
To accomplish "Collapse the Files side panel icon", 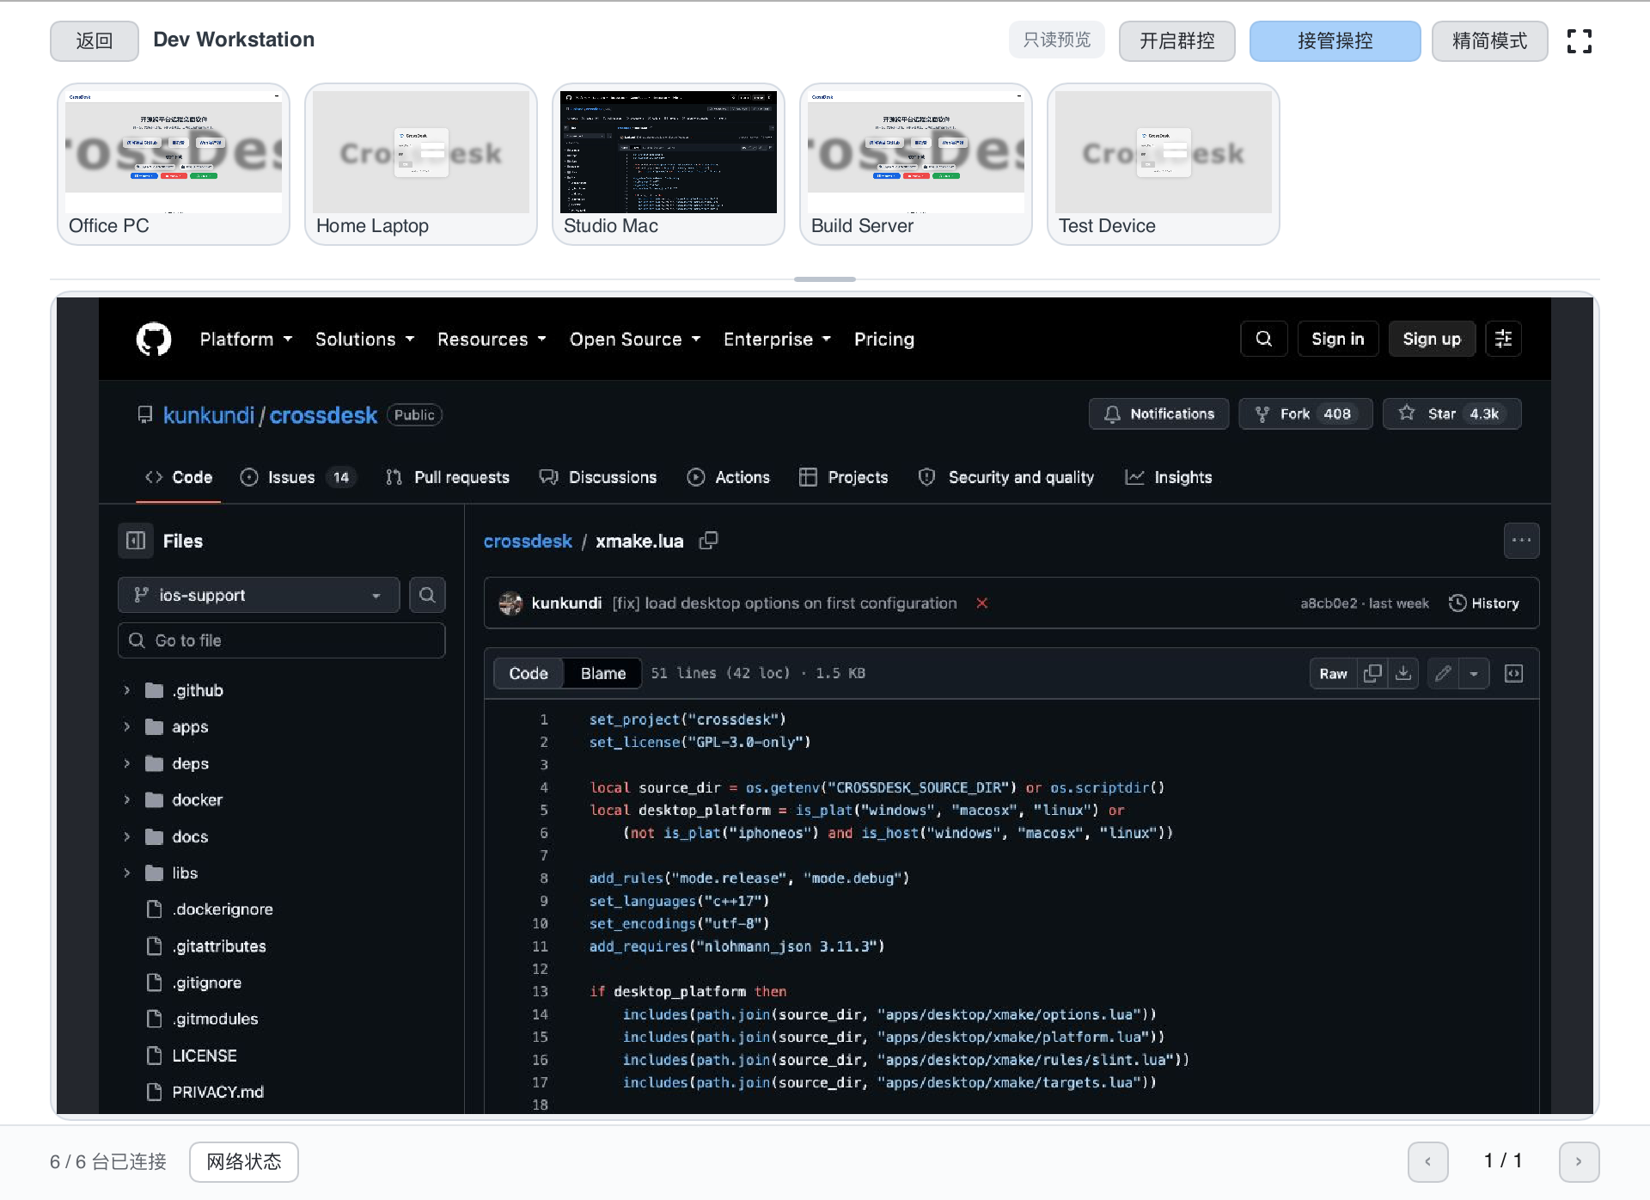I will point(136,541).
